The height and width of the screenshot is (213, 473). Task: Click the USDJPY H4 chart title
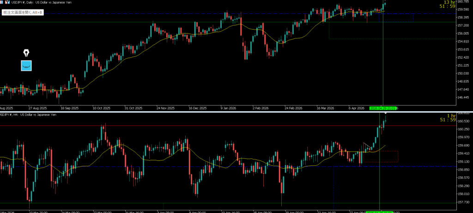[x=28, y=114]
